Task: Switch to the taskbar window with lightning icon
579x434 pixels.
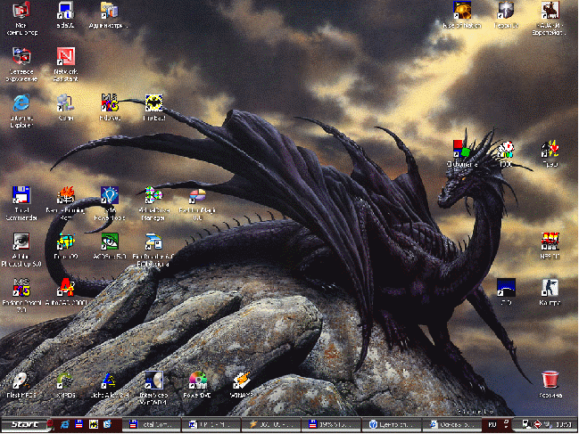Action: click(270, 425)
